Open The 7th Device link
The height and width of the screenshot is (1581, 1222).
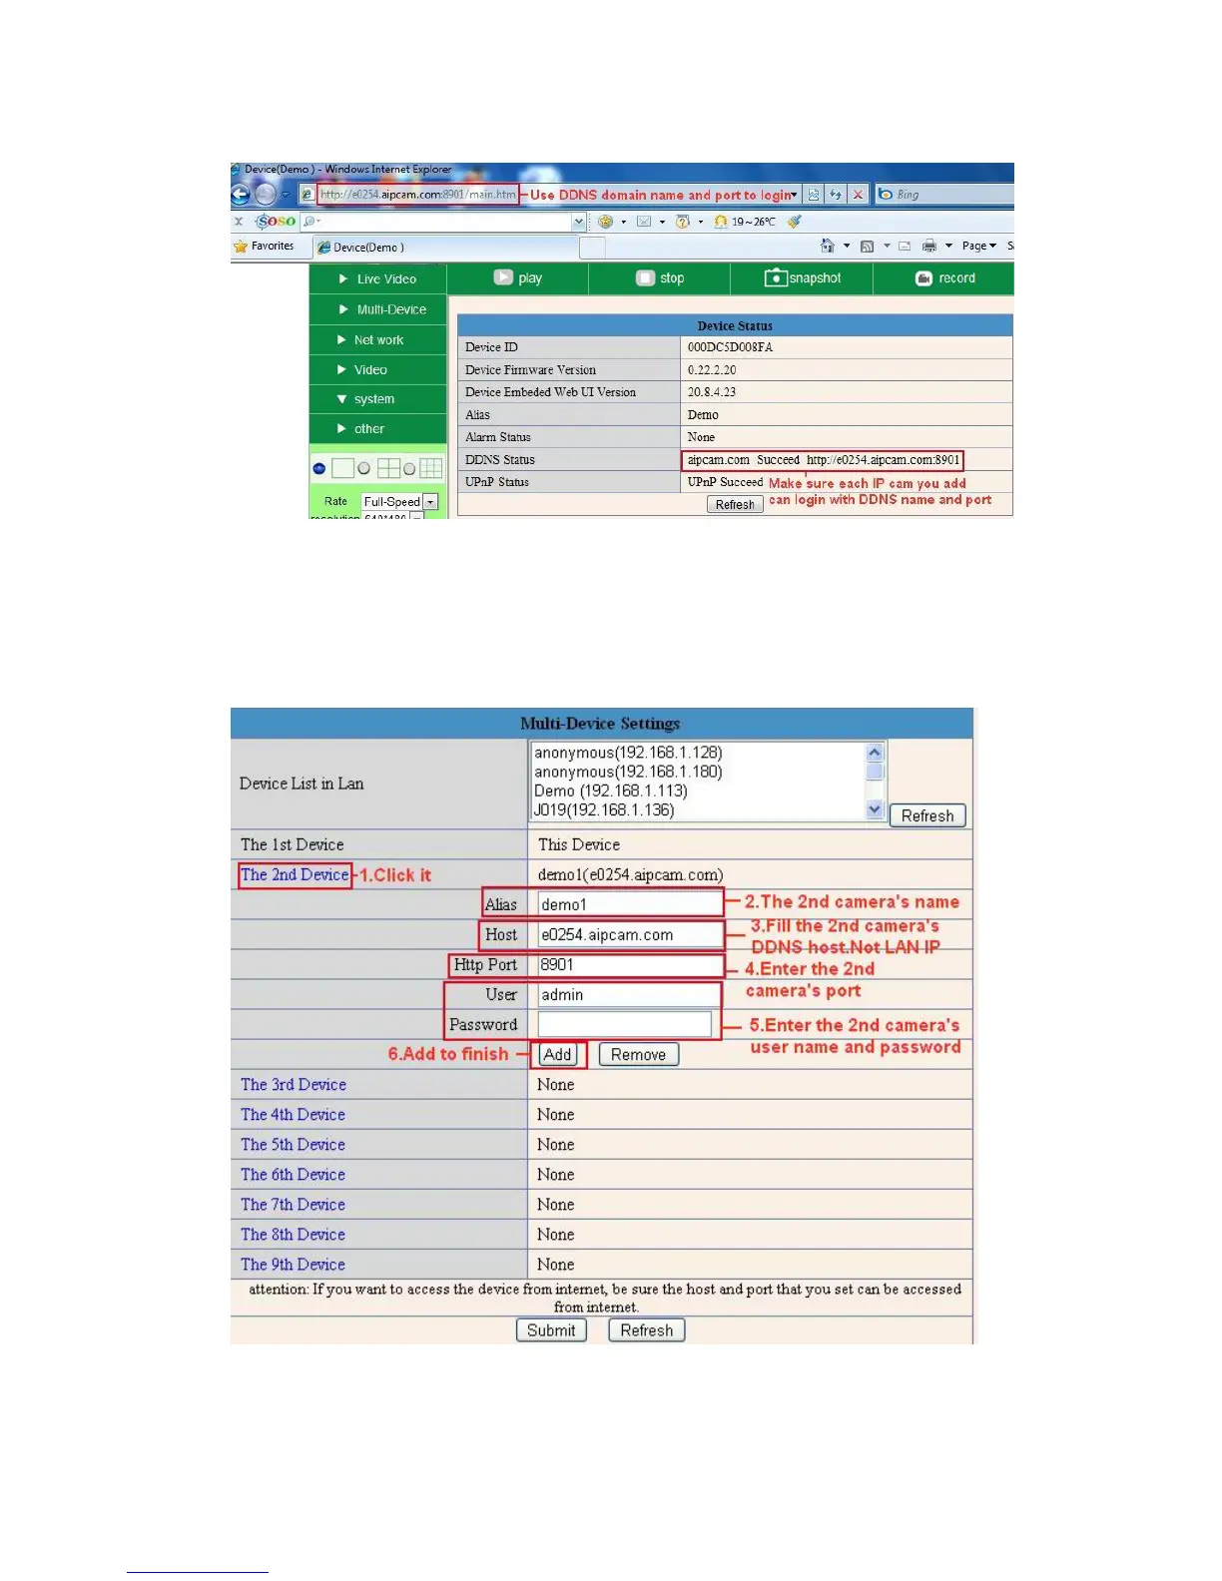pos(293,1204)
